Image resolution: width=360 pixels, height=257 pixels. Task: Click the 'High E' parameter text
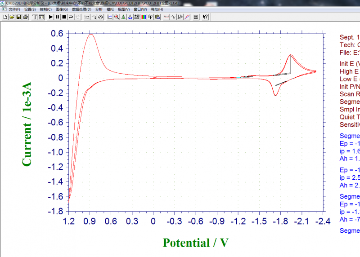pos(350,71)
